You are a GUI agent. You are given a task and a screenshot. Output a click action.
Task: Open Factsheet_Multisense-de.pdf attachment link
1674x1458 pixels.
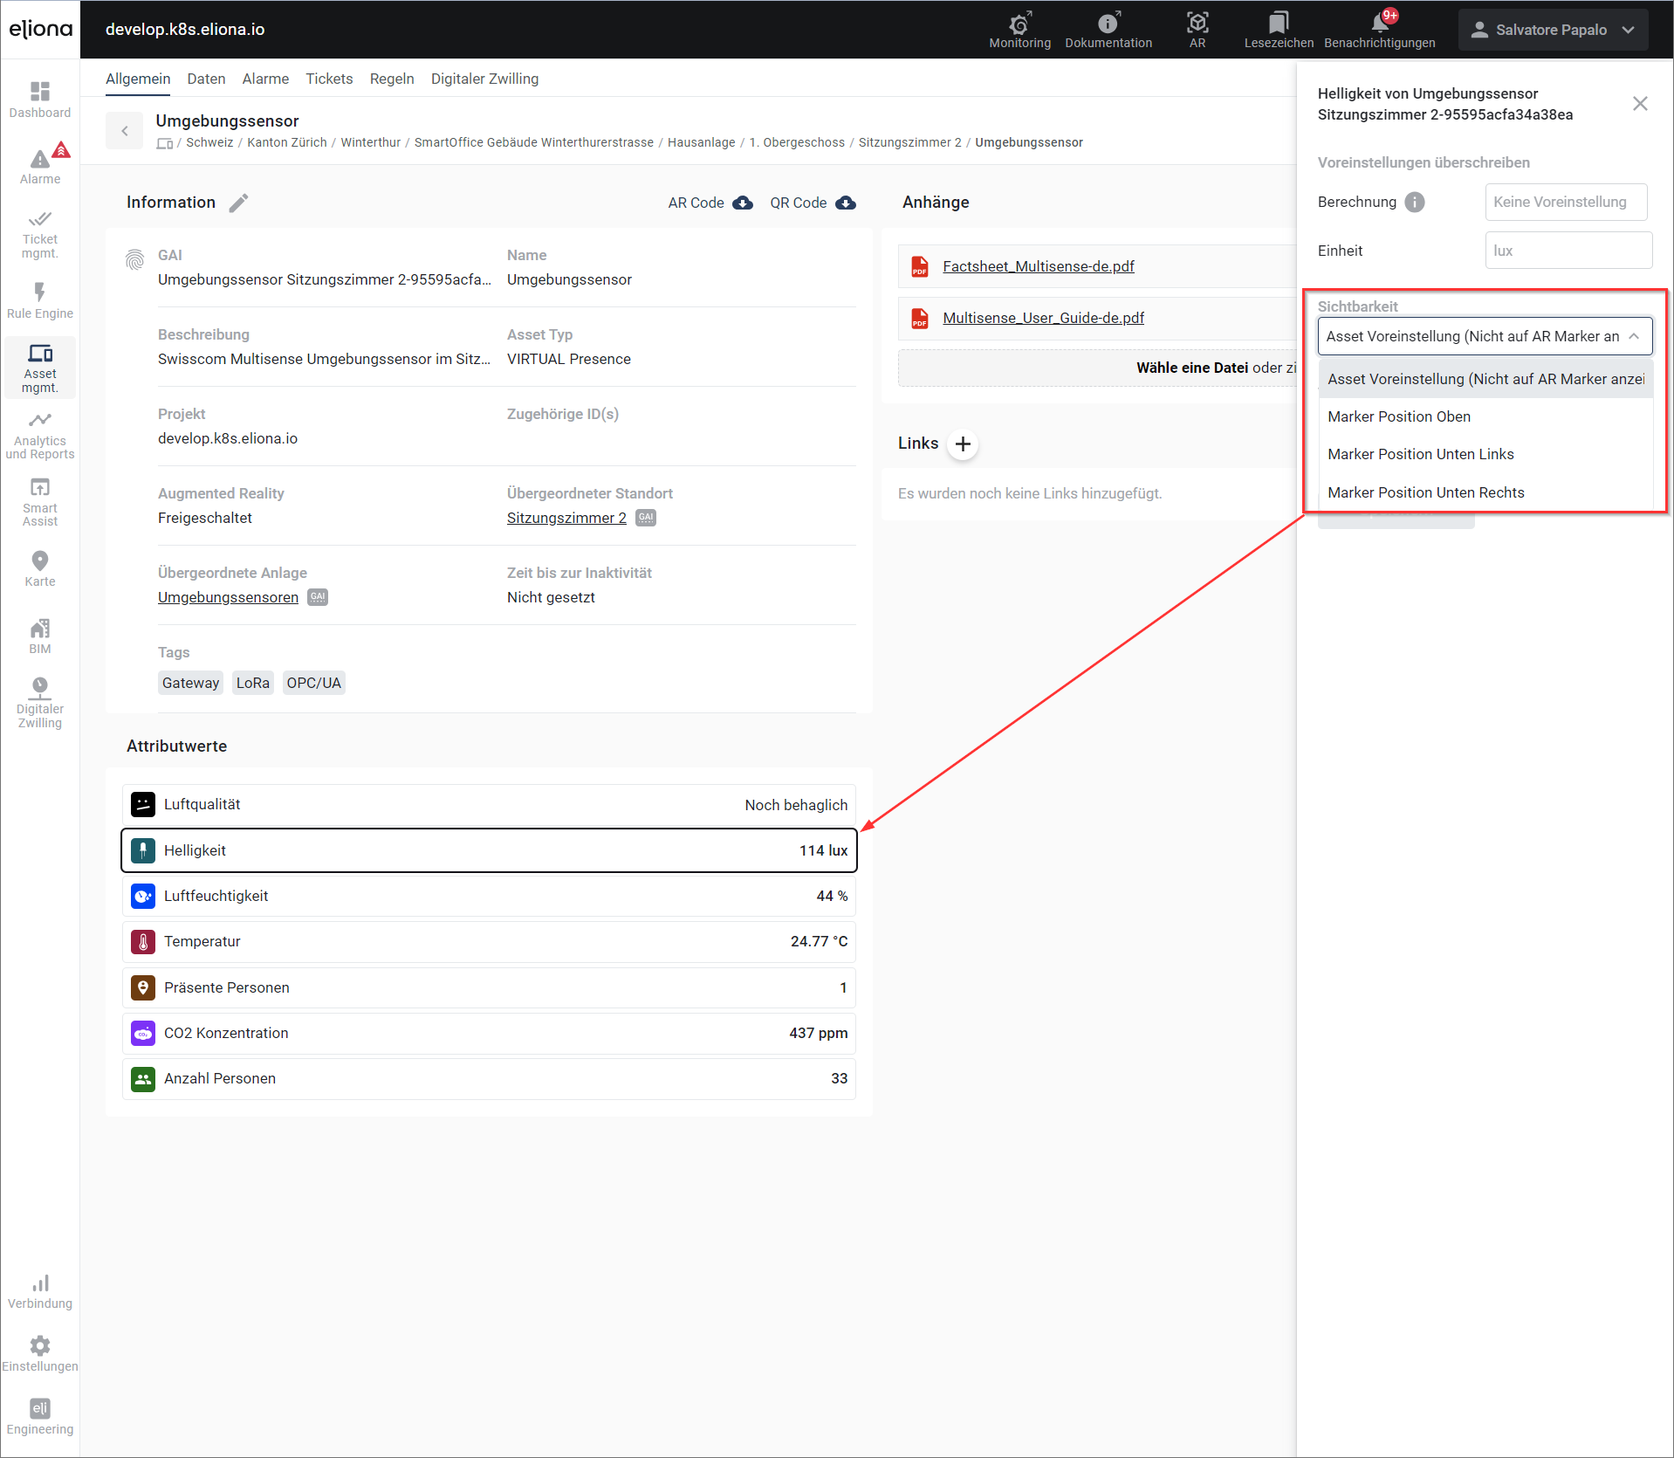(1038, 266)
